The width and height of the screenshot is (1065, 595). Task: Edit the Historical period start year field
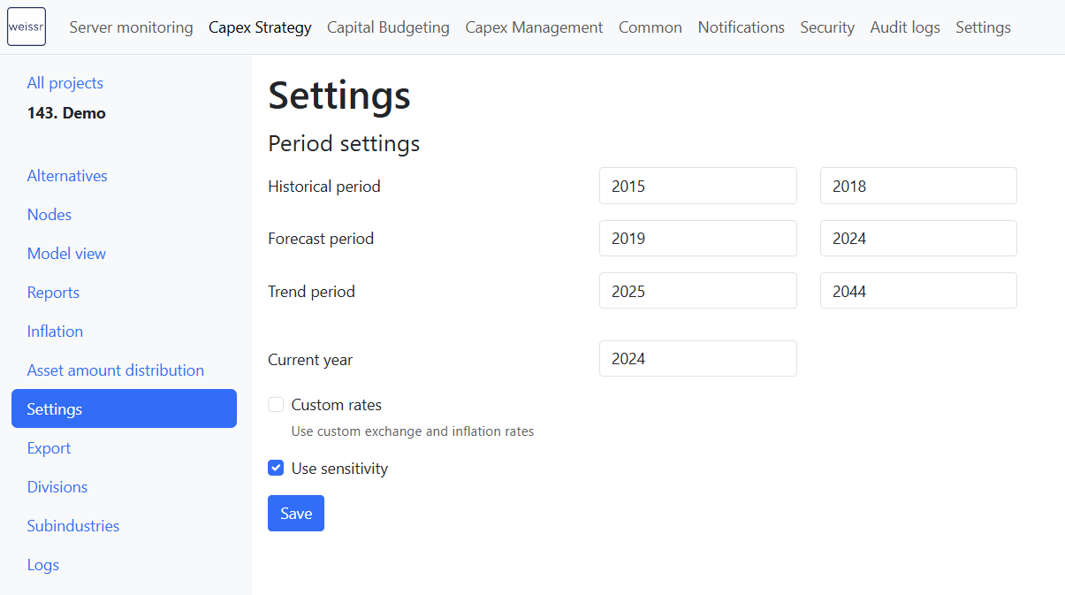698,186
